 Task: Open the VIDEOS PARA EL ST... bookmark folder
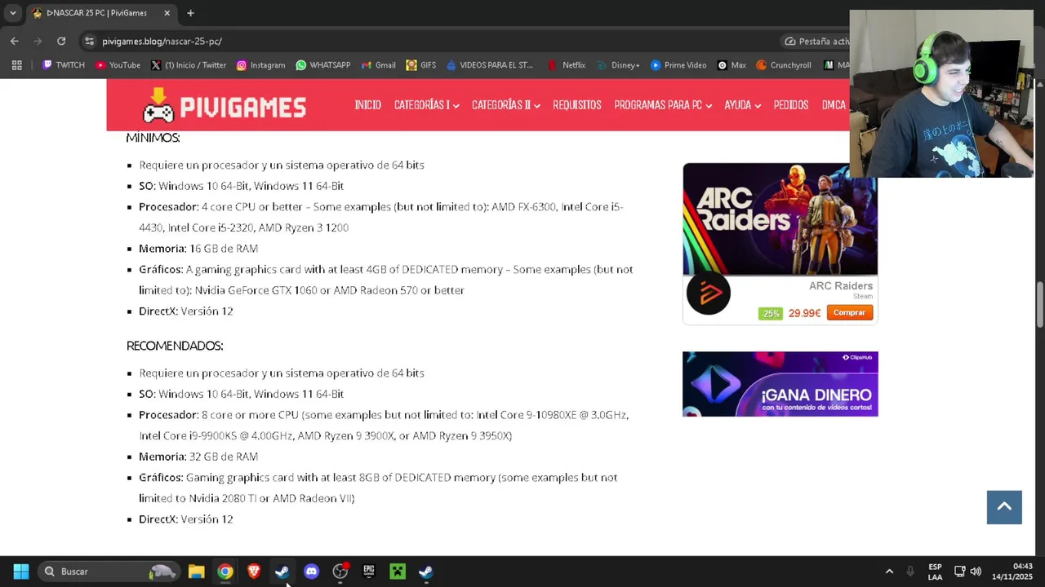[x=489, y=65]
